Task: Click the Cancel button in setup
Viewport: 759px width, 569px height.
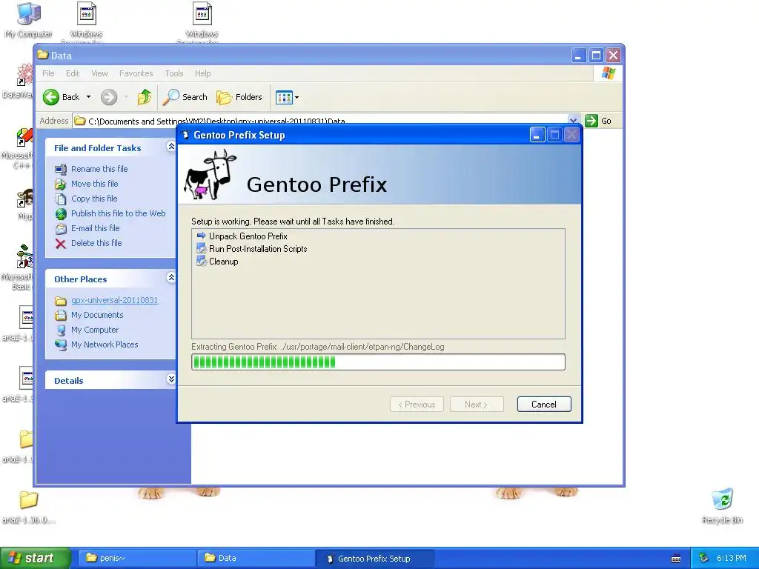Action: pos(544,404)
